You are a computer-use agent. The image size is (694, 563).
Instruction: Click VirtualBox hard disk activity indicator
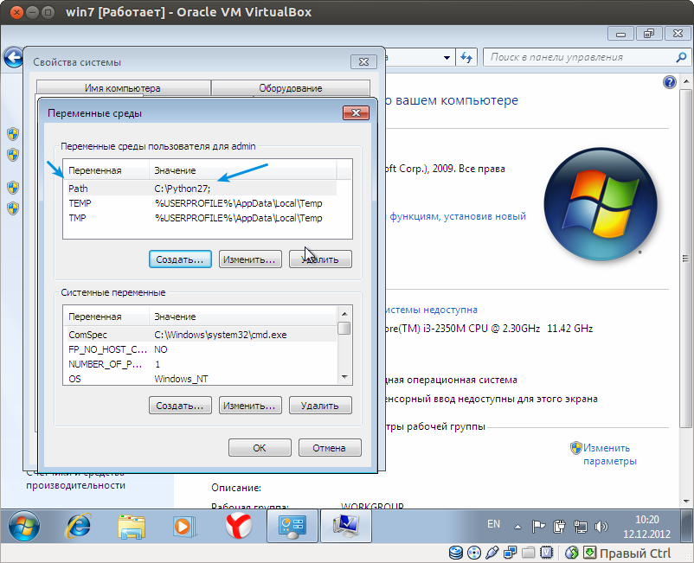click(x=456, y=553)
